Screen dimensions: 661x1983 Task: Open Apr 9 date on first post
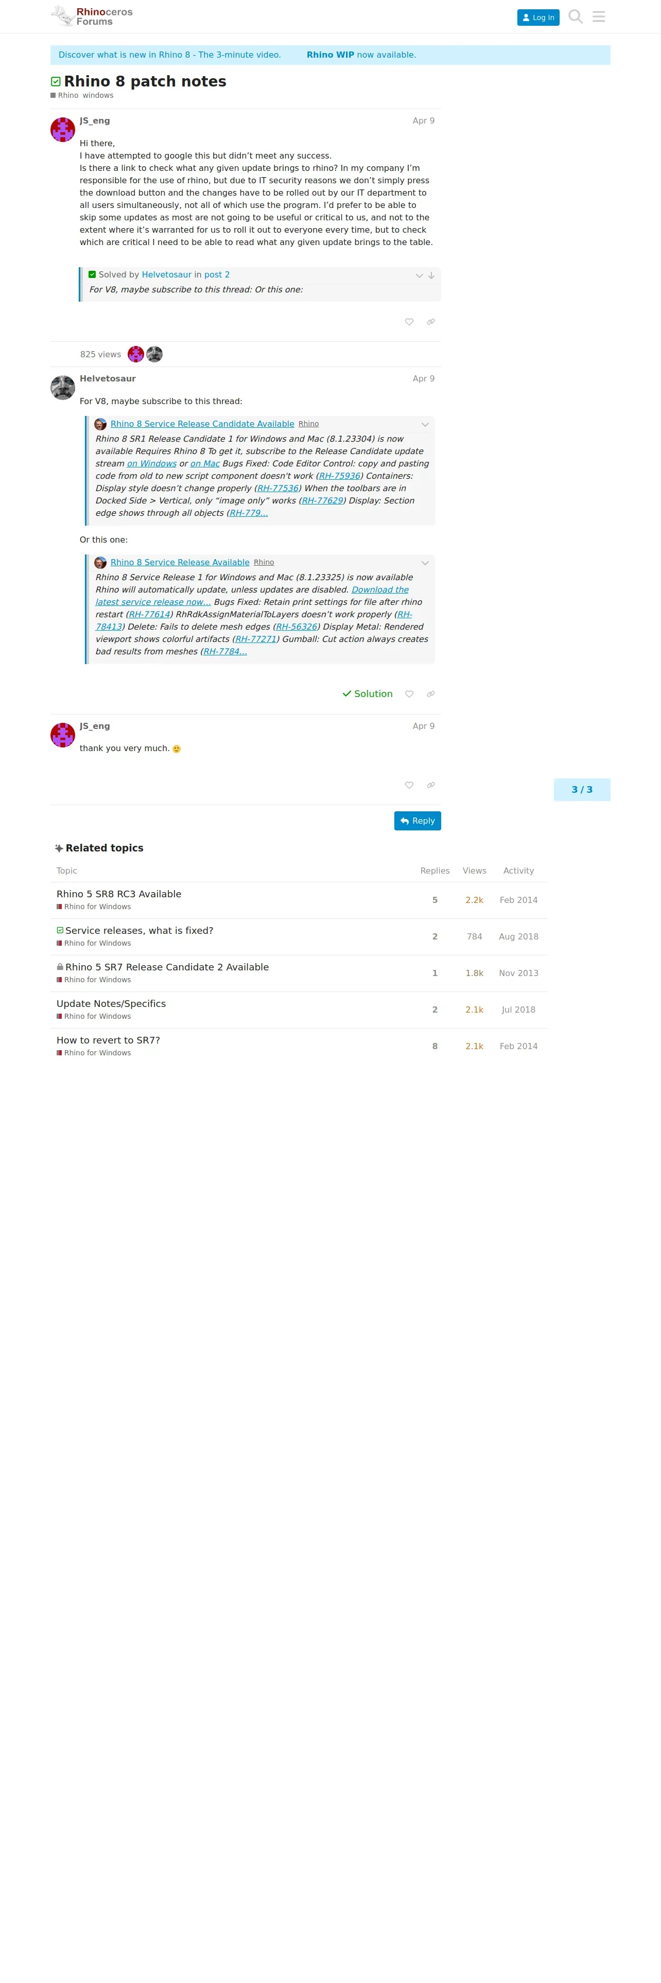coord(423,121)
